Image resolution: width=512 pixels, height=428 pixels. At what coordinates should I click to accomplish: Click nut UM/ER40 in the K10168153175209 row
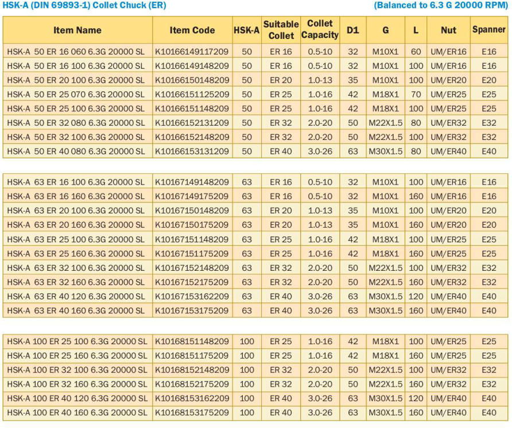tap(448, 413)
